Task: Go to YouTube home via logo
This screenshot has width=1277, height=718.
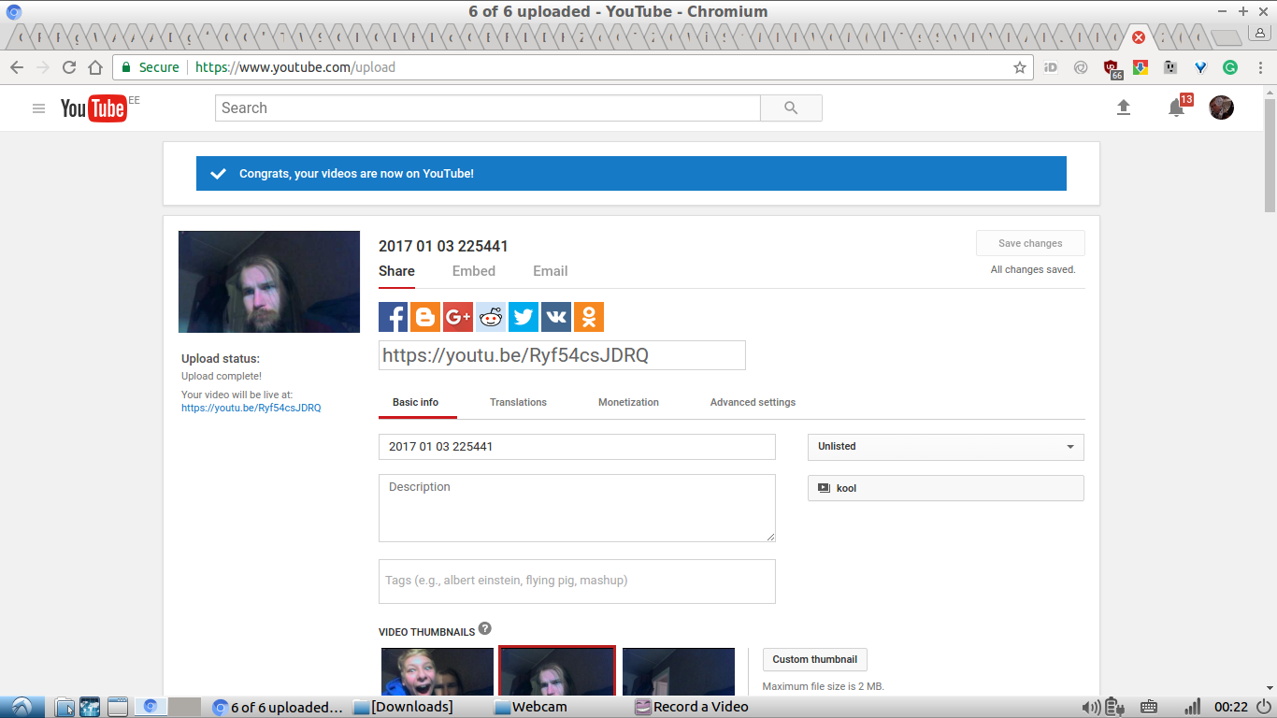Action: [x=93, y=108]
